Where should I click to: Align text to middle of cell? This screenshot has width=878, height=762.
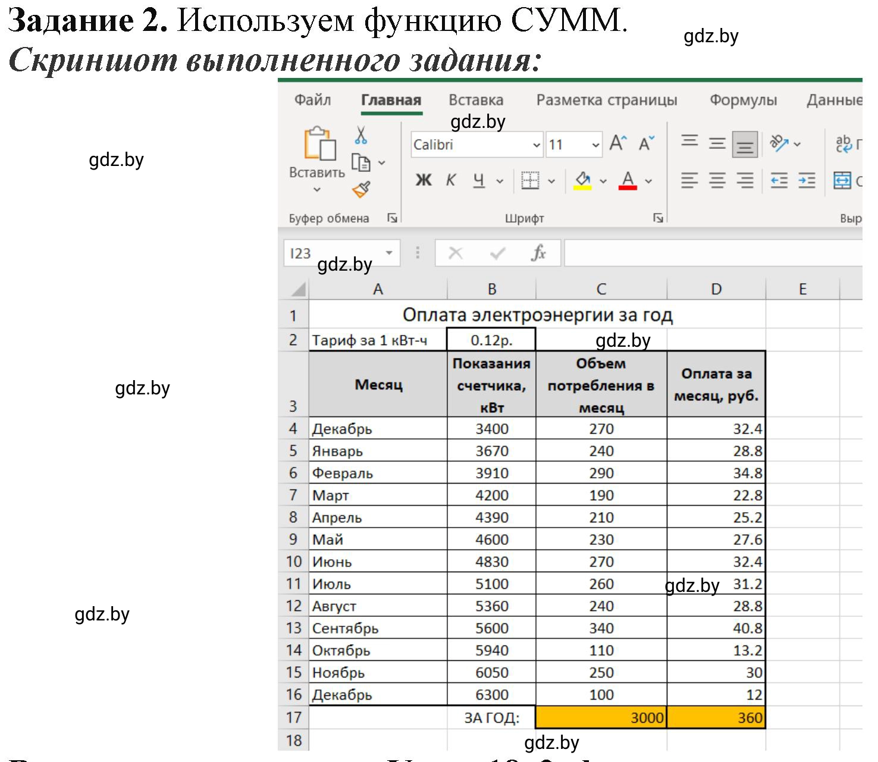[717, 143]
